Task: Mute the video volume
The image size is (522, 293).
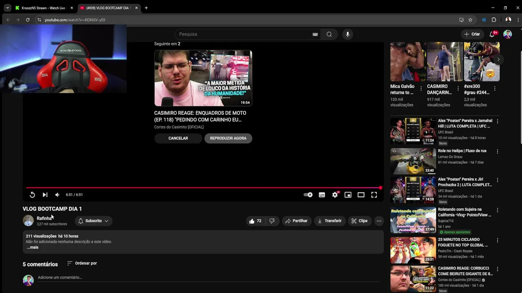Action: pos(57,195)
